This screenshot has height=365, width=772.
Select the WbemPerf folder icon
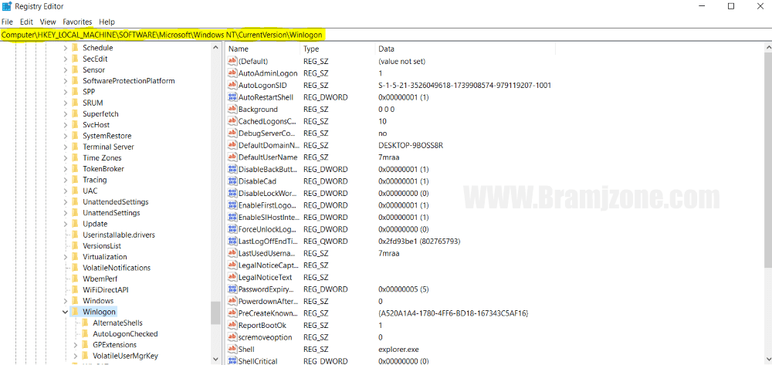click(x=75, y=279)
